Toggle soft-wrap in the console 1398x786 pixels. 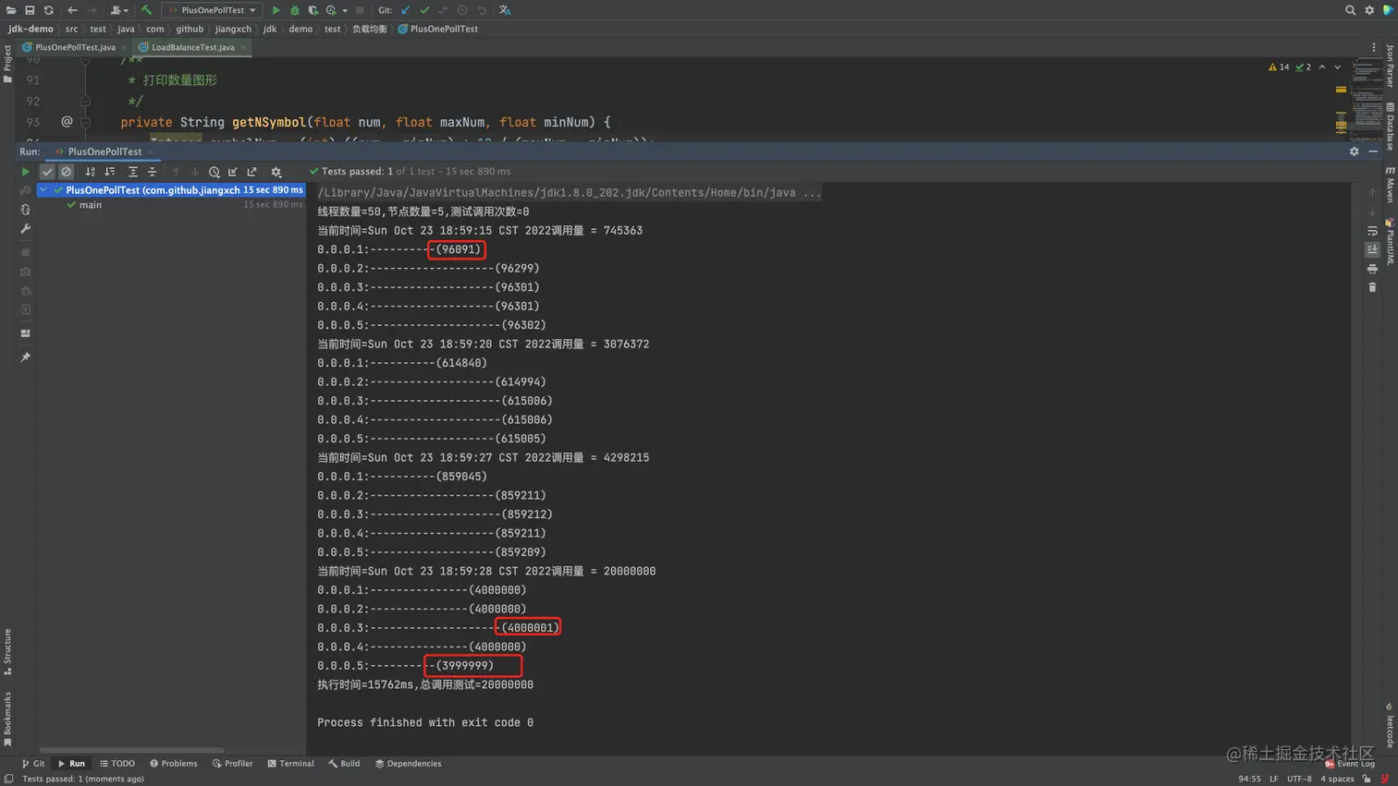(1372, 231)
